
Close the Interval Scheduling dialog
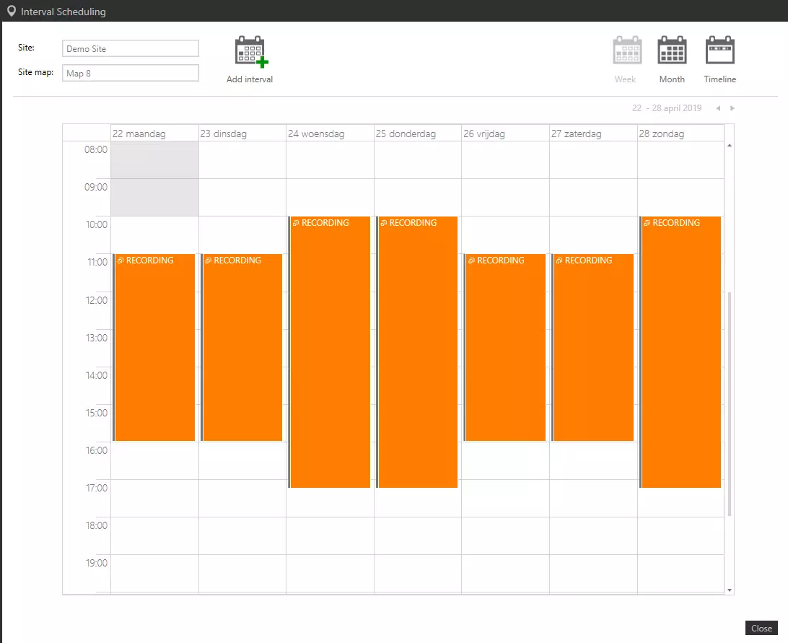coord(761,629)
